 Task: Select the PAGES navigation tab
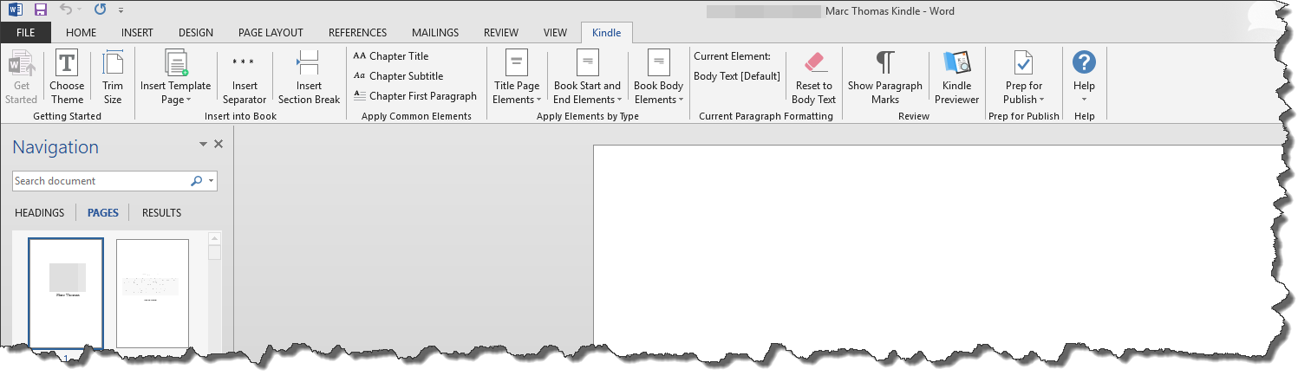click(103, 213)
